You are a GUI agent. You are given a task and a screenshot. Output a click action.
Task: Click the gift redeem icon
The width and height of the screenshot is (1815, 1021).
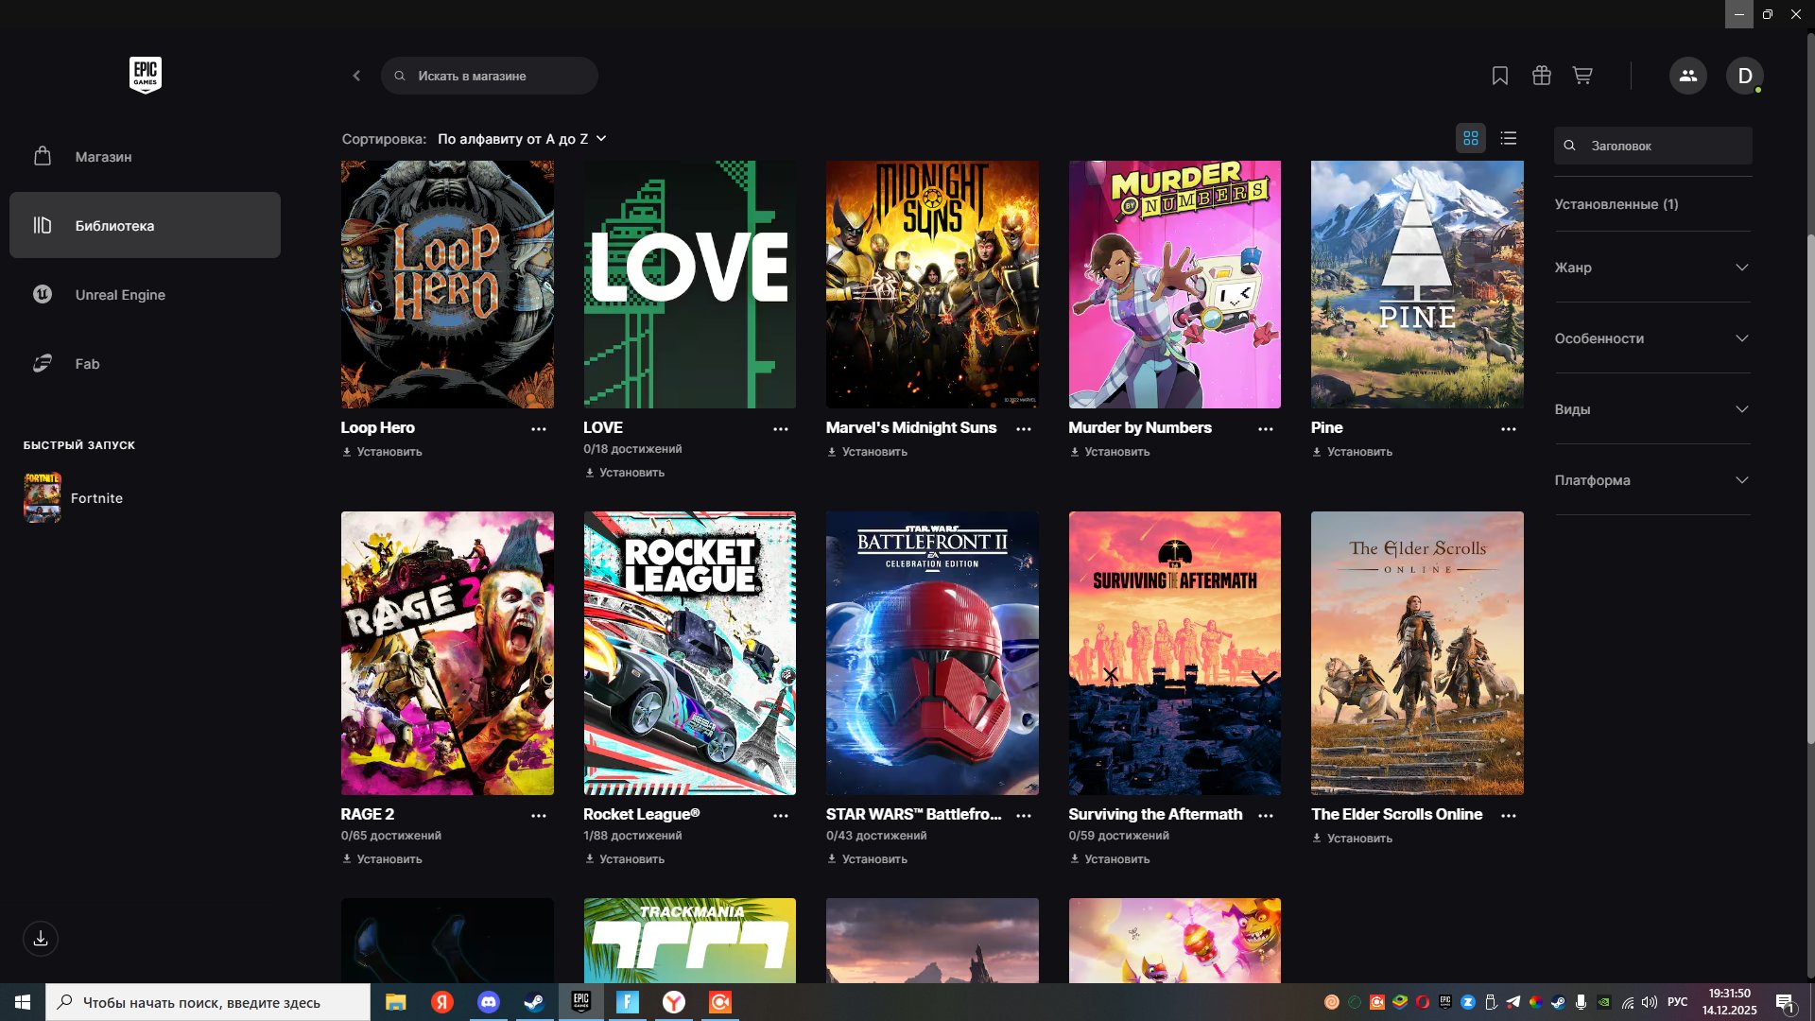1541,76
